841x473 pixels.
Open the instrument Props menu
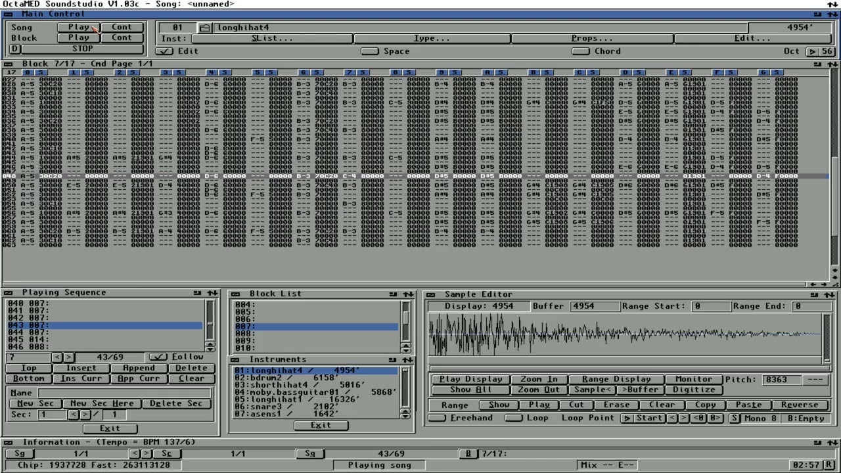592,39
